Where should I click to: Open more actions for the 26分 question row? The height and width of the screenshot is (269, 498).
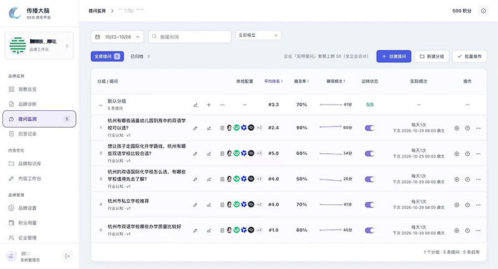coord(478,179)
